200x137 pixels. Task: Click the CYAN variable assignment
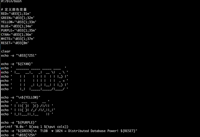point(17,35)
